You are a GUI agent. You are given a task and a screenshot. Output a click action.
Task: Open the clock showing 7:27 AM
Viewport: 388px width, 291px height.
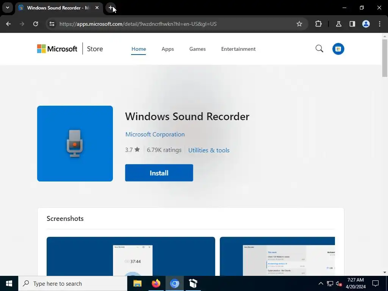pos(355,283)
